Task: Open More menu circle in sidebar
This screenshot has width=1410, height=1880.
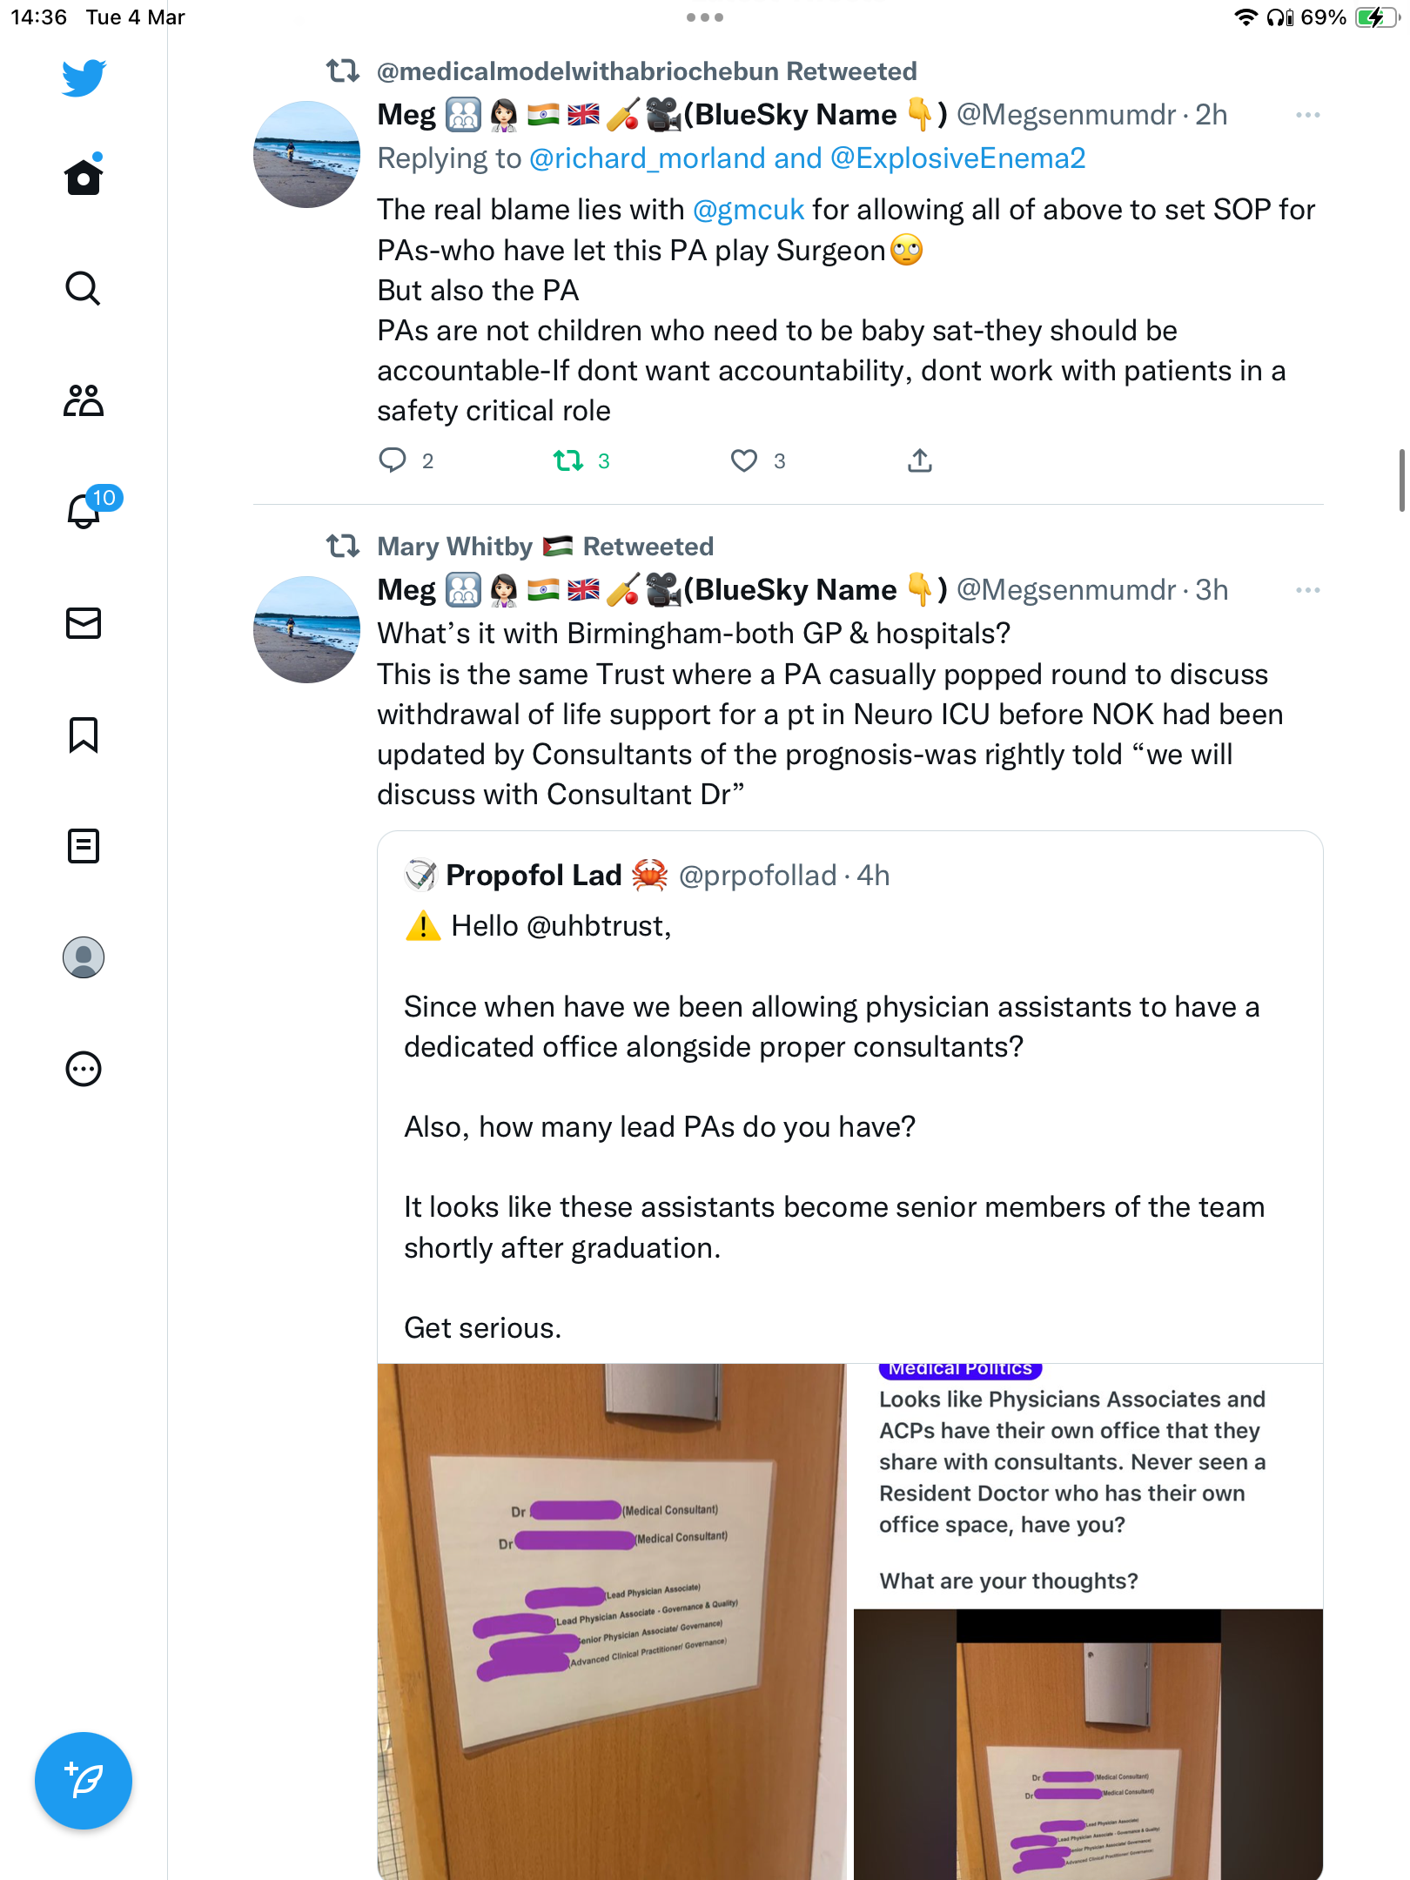Action: pyautogui.click(x=84, y=1069)
